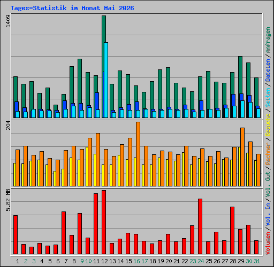This screenshot has height=267, width=274.
Task: Click day label '16' on x-axis
Action: [136, 261]
